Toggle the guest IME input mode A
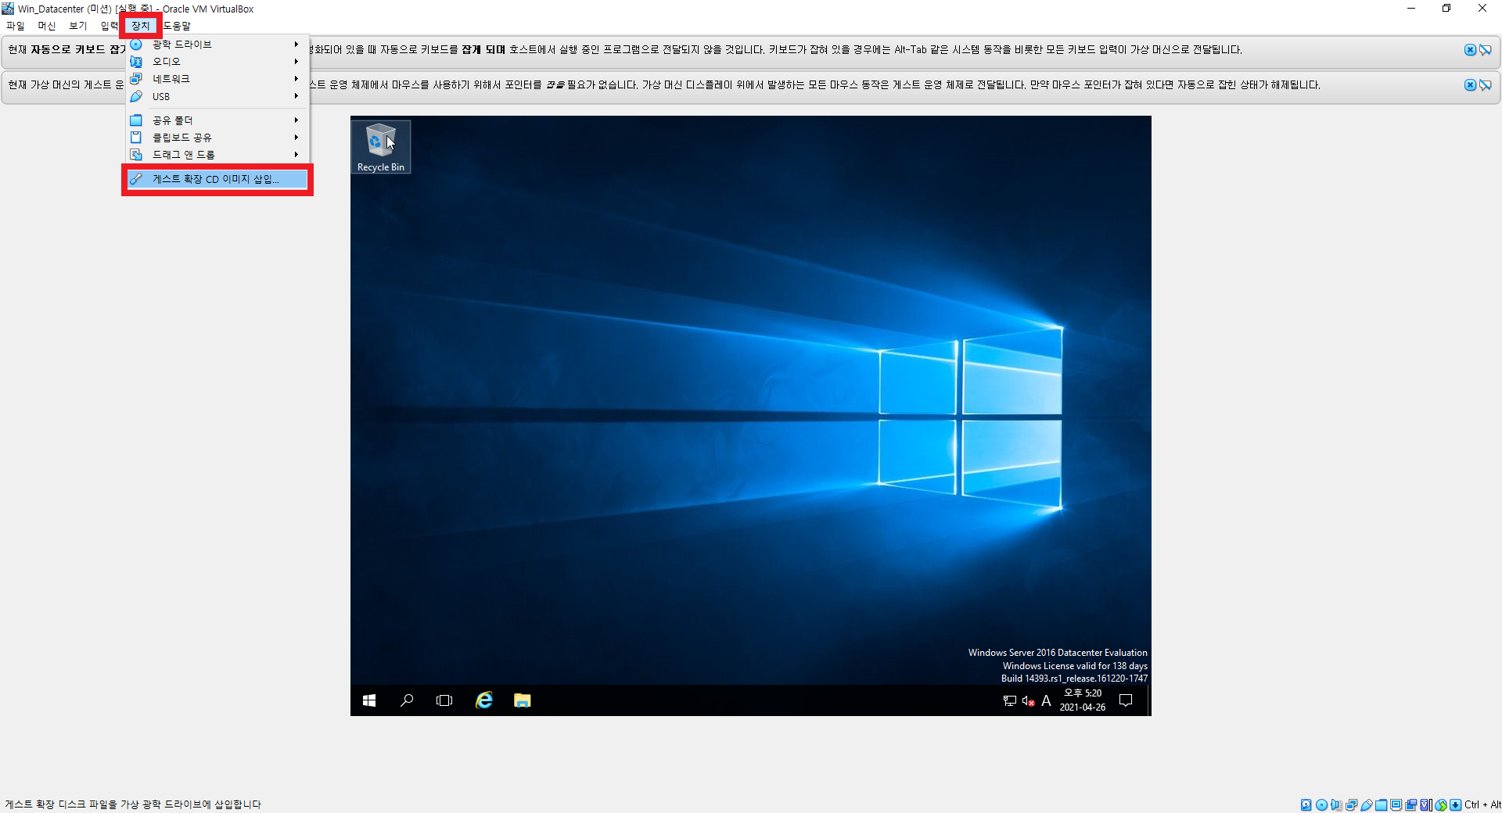 point(1046,701)
